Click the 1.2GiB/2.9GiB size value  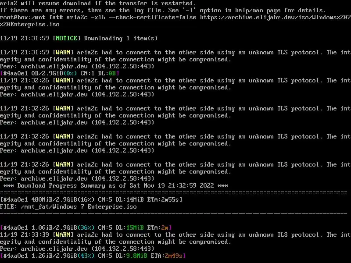(x=54, y=256)
